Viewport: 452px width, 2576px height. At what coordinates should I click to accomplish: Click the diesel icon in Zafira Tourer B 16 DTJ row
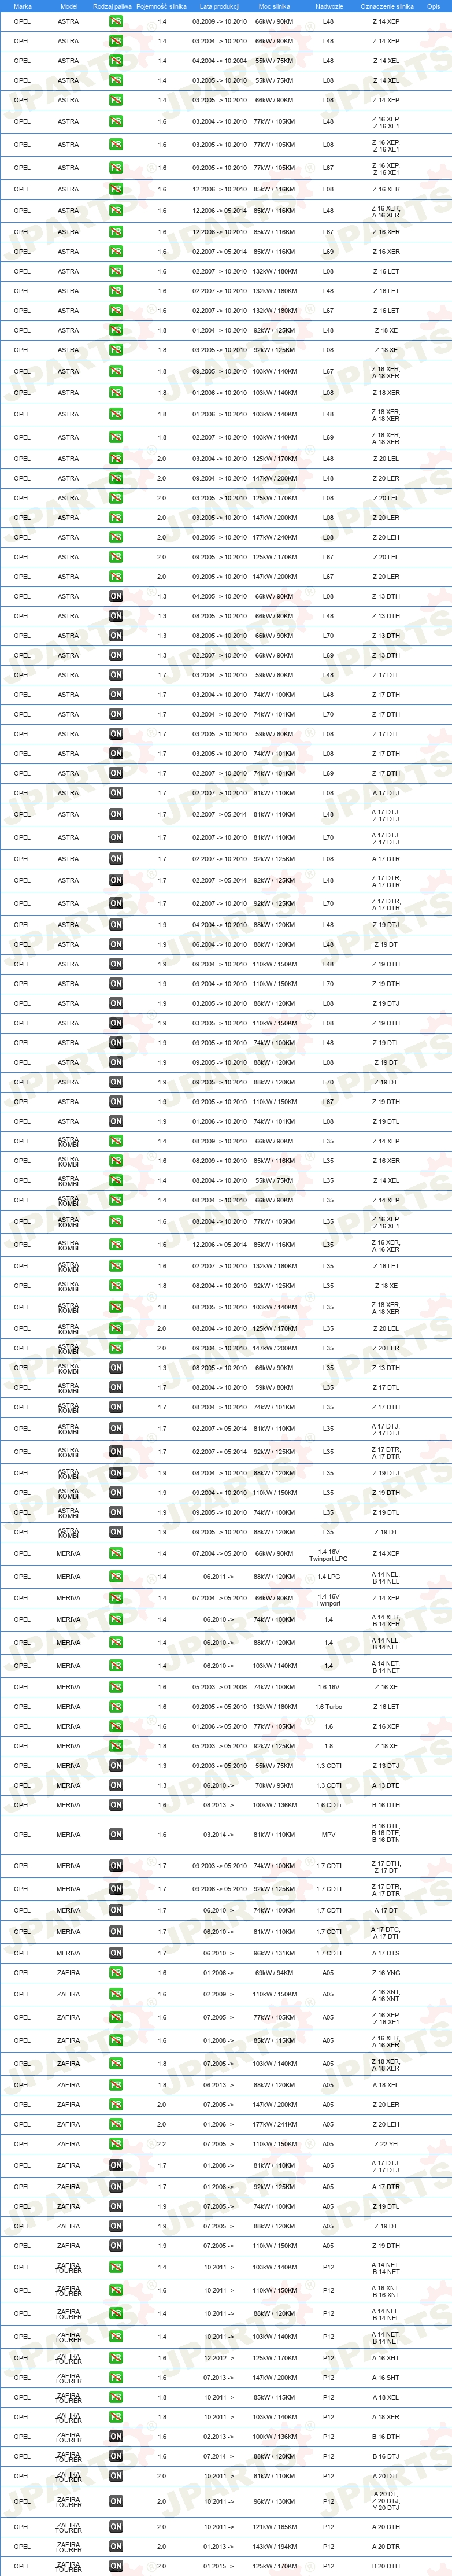pos(116,2456)
